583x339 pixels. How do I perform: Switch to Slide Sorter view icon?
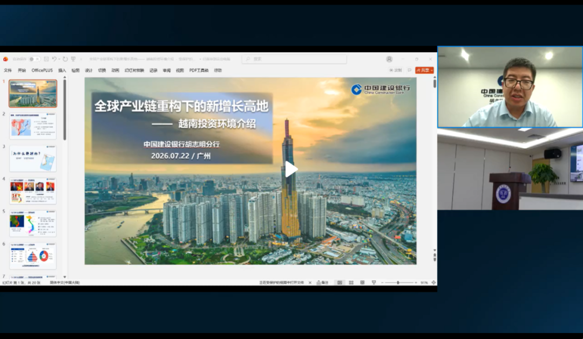point(351,282)
